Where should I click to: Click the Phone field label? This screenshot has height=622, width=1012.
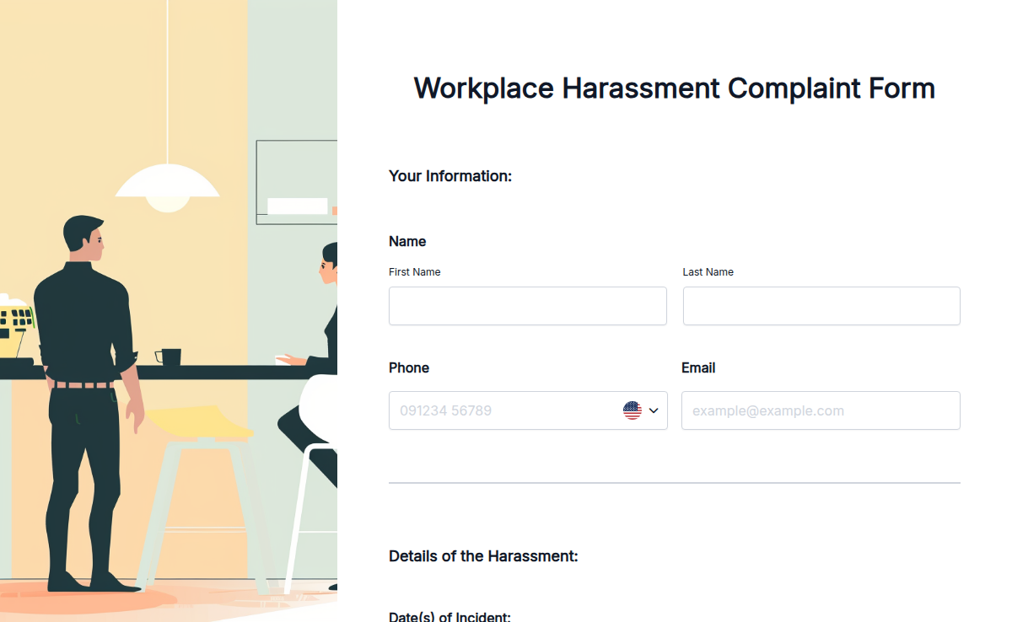409,367
